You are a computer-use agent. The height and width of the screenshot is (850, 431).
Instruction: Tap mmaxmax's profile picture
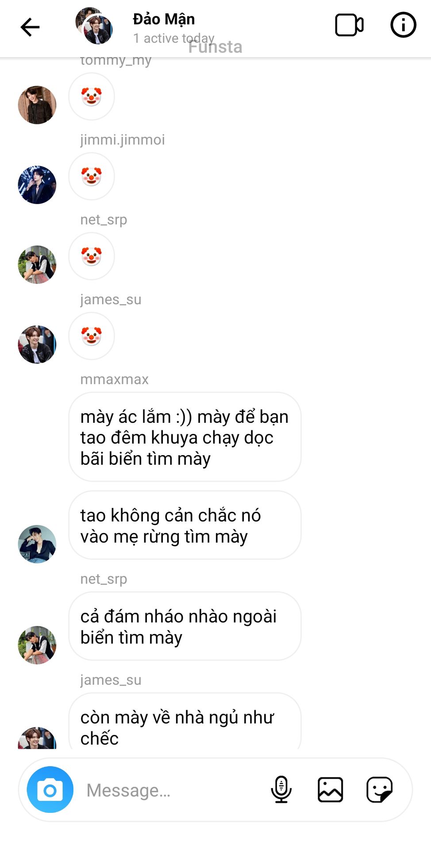tap(37, 544)
